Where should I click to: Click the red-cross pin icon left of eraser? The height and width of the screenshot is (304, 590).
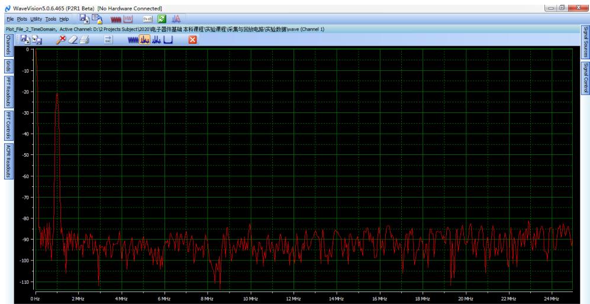62,40
